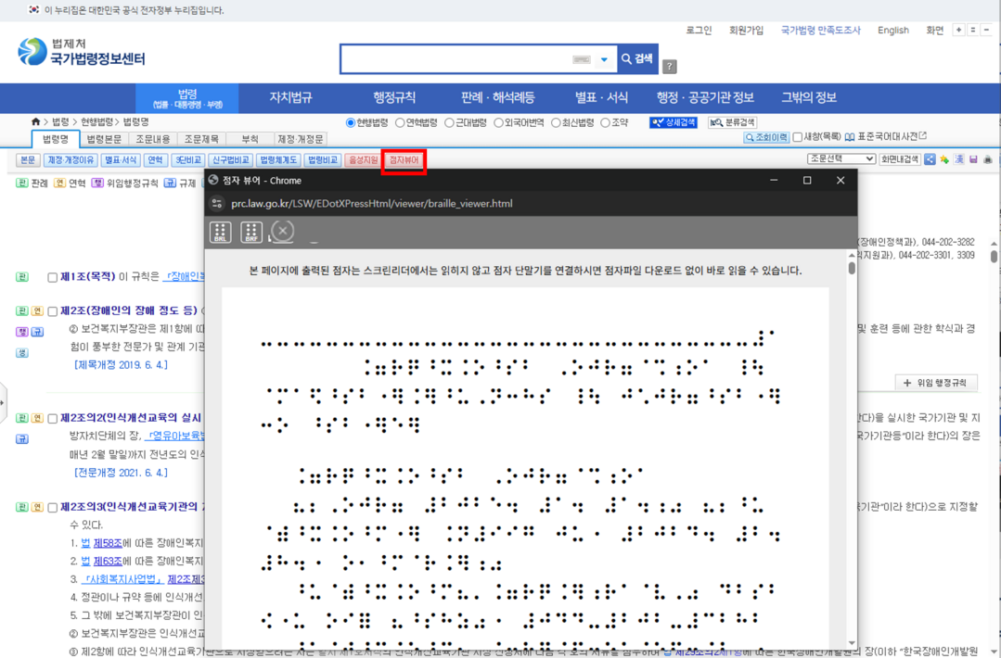Viewport: 1001px width, 658px height.
Task: Click into the main search input field
Action: pyautogui.click(x=455, y=59)
